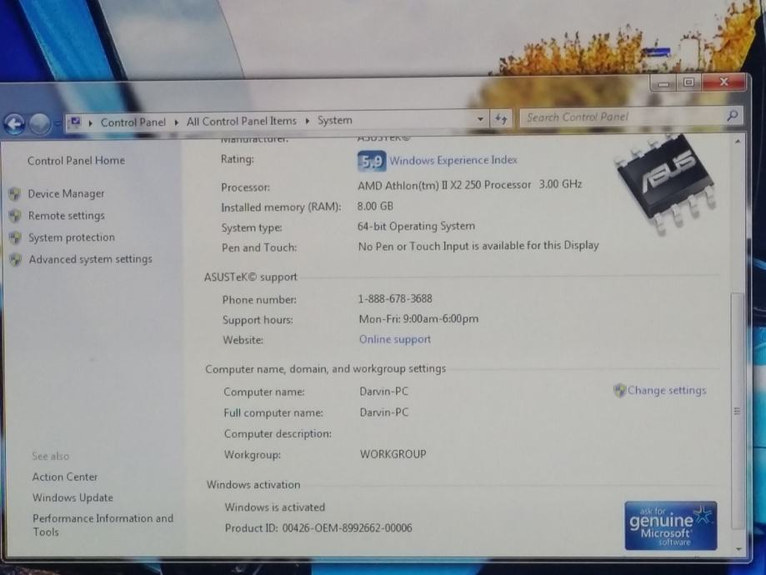Click the 5.9 rating badge
766x575 pixels.
coord(372,161)
